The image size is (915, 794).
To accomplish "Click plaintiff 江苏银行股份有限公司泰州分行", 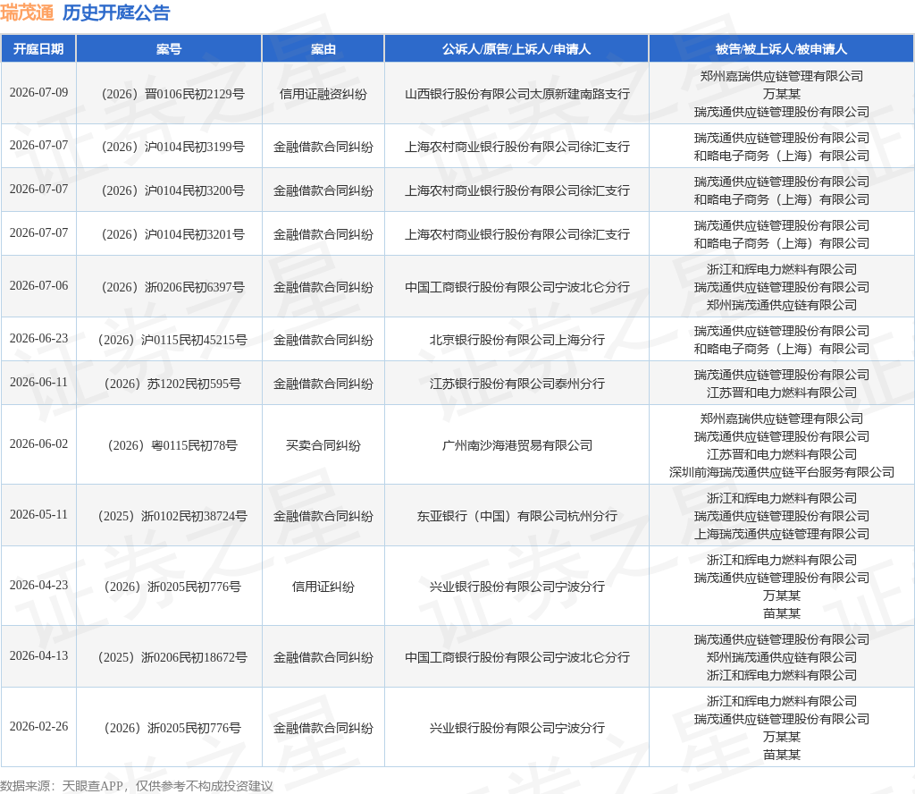I will click(x=517, y=384).
